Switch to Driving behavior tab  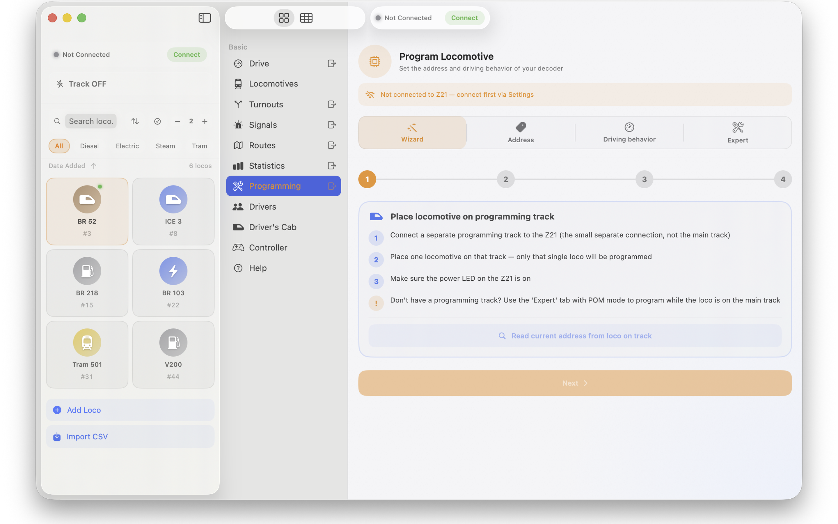[629, 132]
